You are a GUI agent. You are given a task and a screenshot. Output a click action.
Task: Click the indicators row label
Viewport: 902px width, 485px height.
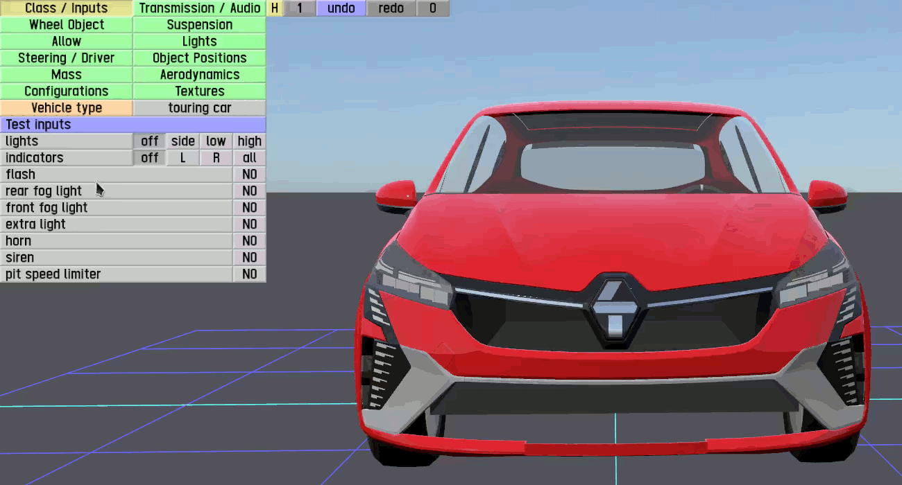click(x=67, y=158)
